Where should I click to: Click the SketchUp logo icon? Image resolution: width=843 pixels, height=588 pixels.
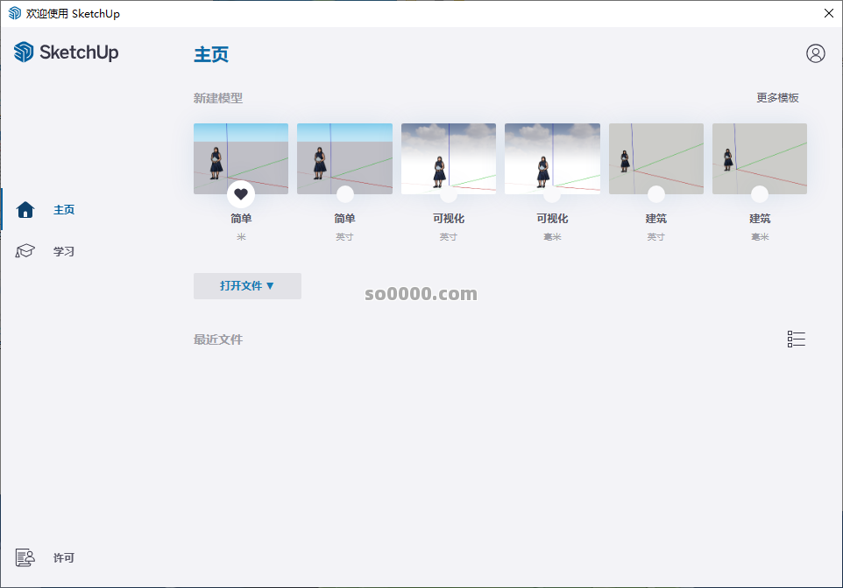(x=21, y=52)
